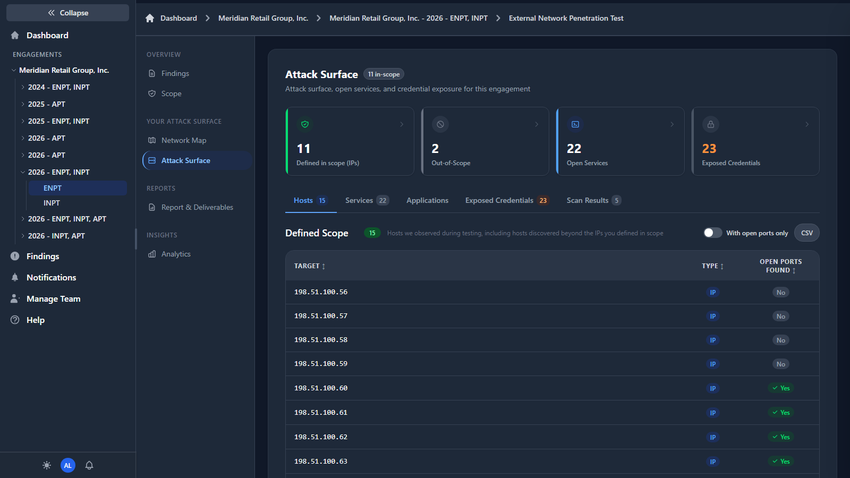850x478 pixels.
Task: Click the house icon beside Dashboard in sidebar
Action: pyautogui.click(x=15, y=35)
